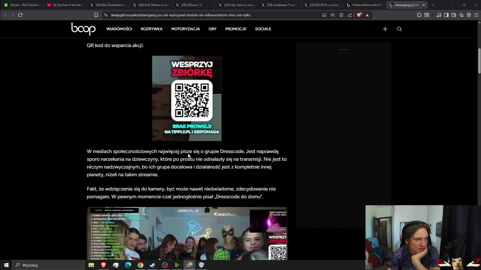The image size is (481, 270).
Task: Open WIADOMOŚCI menu section
Action: [x=119, y=29]
